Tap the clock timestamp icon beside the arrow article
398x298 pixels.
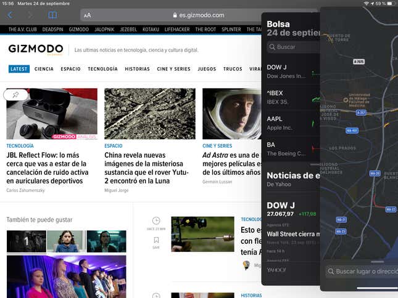156,220
